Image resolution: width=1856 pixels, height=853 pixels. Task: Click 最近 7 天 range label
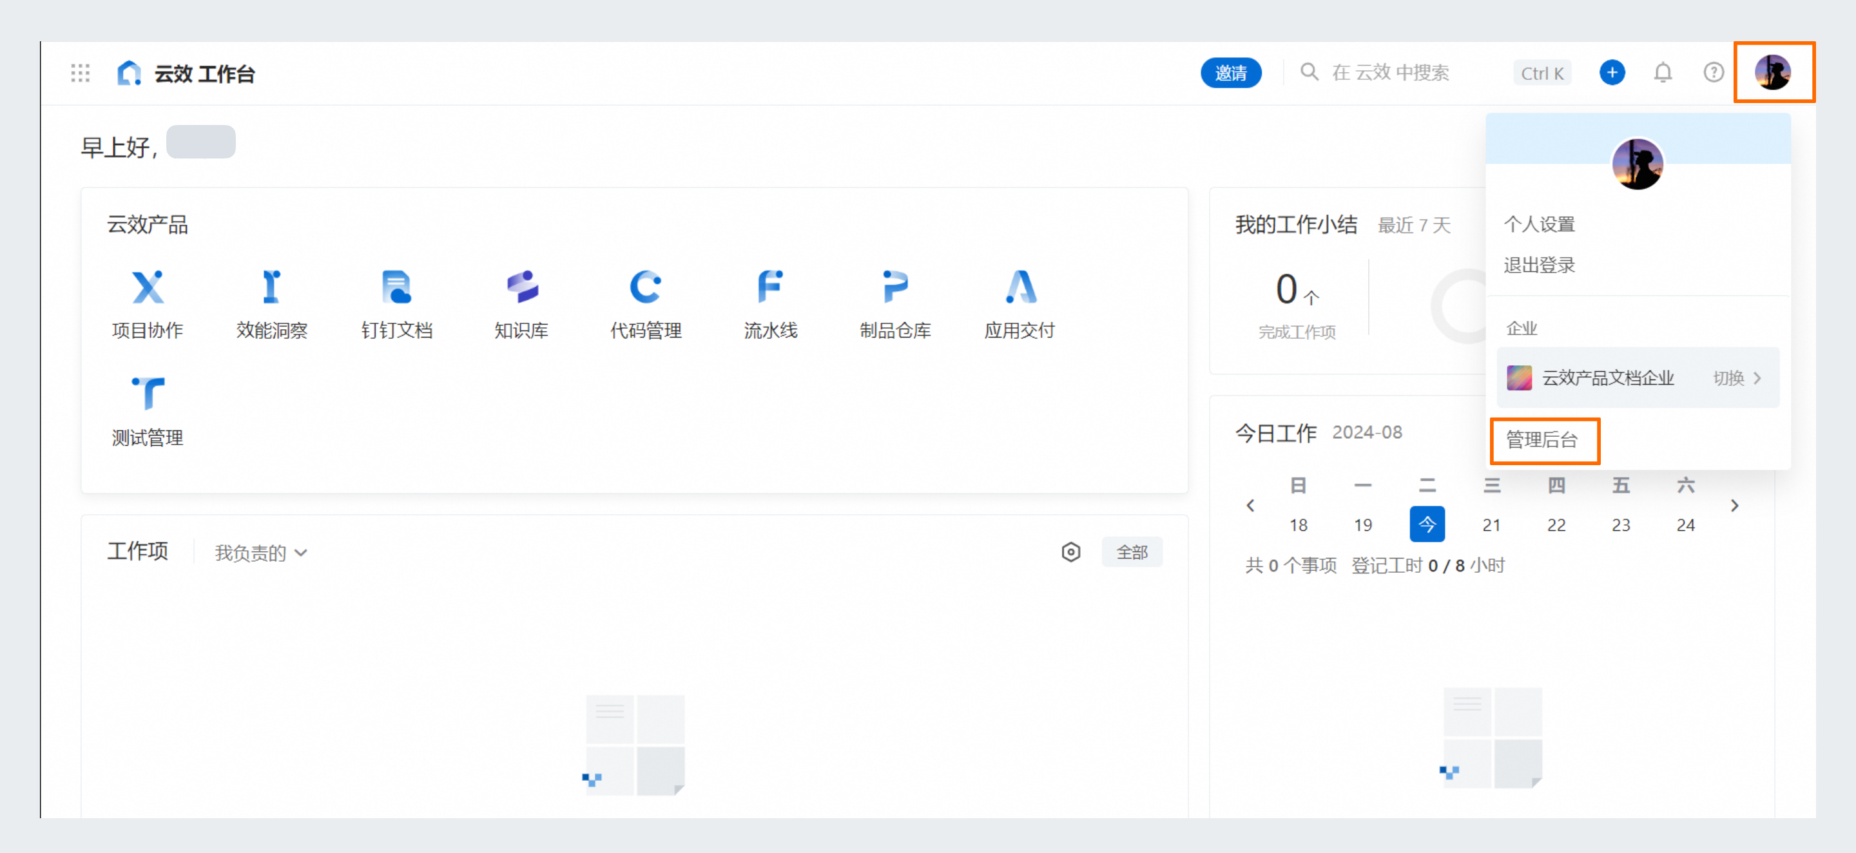tap(1414, 225)
